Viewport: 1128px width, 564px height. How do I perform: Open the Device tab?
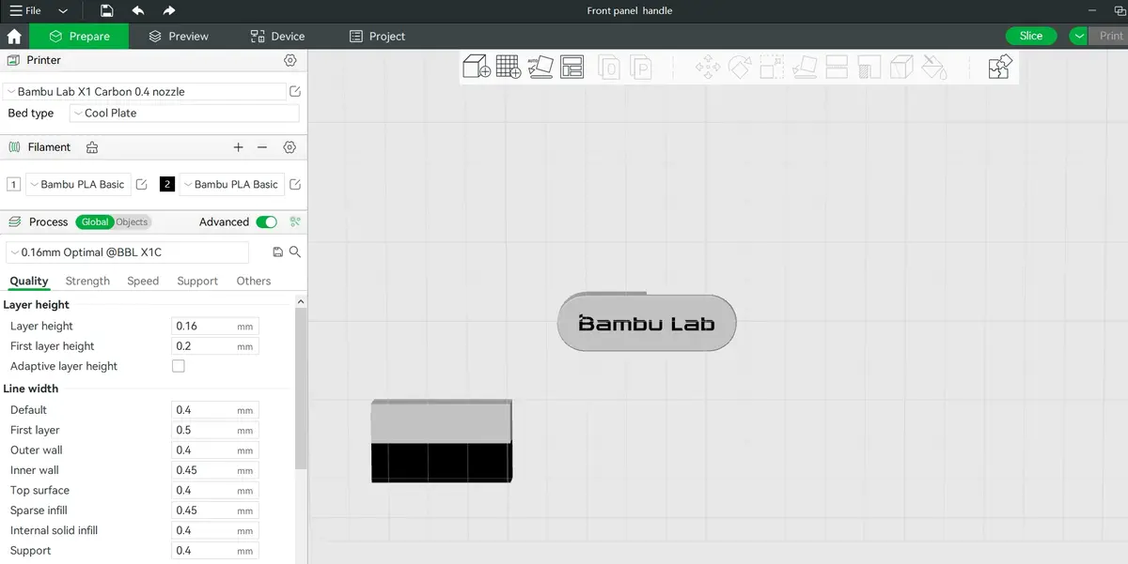point(277,36)
